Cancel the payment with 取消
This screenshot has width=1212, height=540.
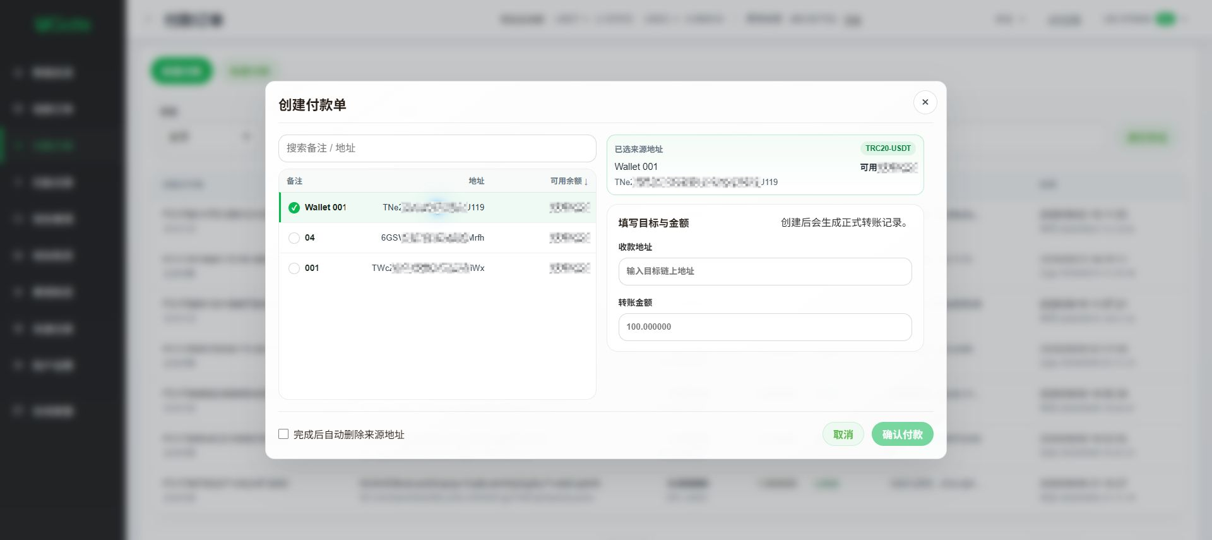843,435
